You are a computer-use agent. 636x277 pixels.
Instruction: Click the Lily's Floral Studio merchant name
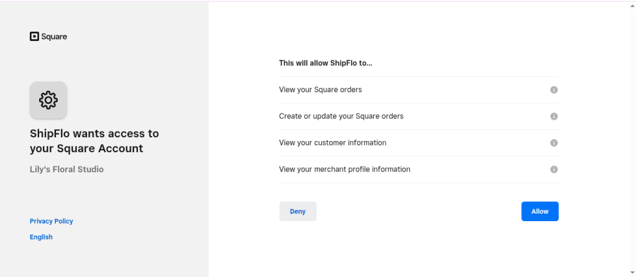click(x=66, y=169)
